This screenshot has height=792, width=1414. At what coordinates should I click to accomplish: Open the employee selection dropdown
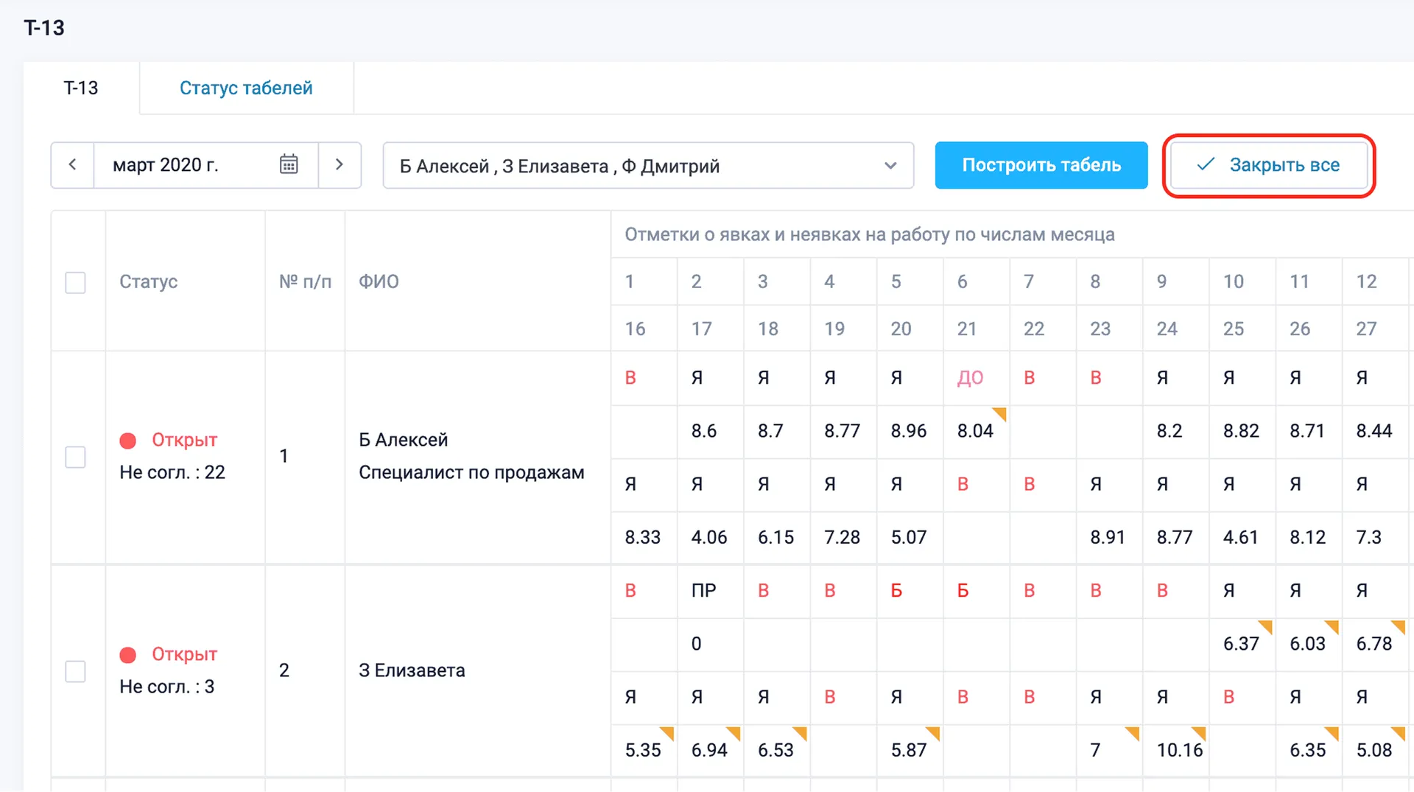(x=648, y=165)
